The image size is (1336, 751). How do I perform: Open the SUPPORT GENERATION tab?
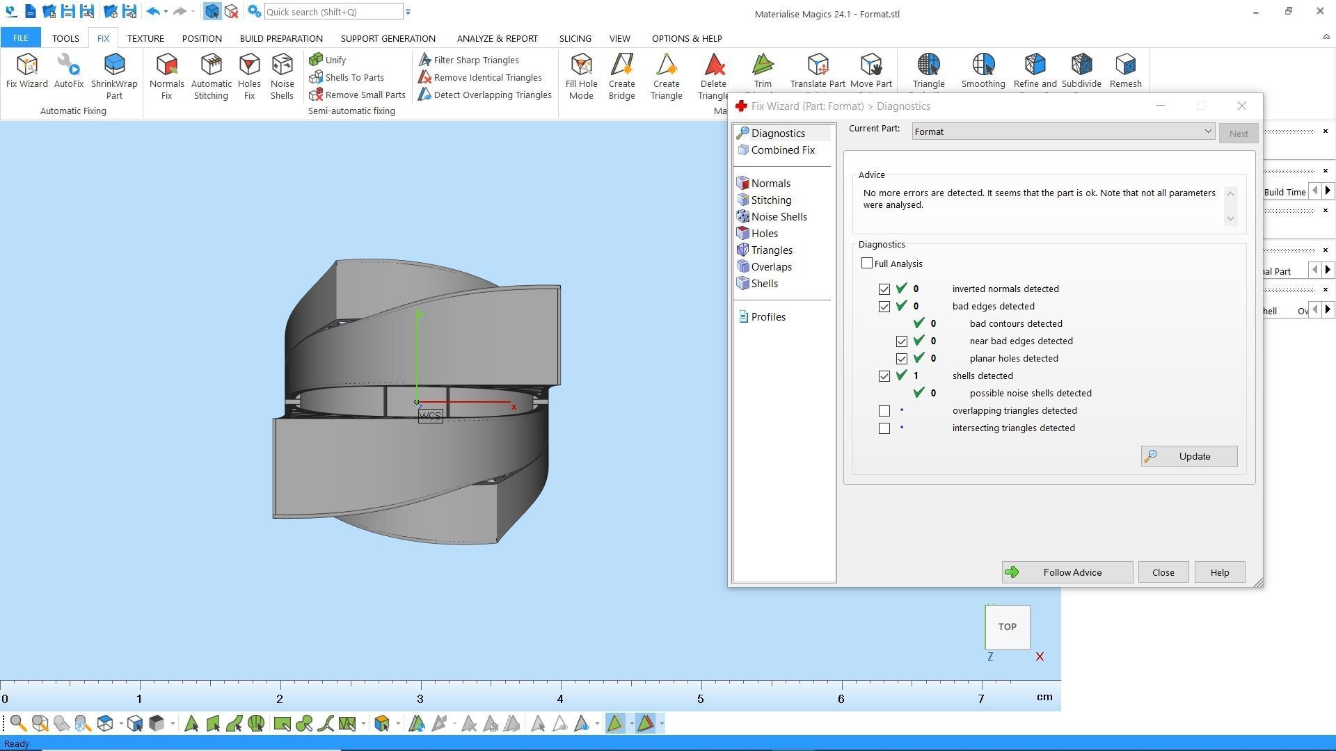tap(388, 38)
